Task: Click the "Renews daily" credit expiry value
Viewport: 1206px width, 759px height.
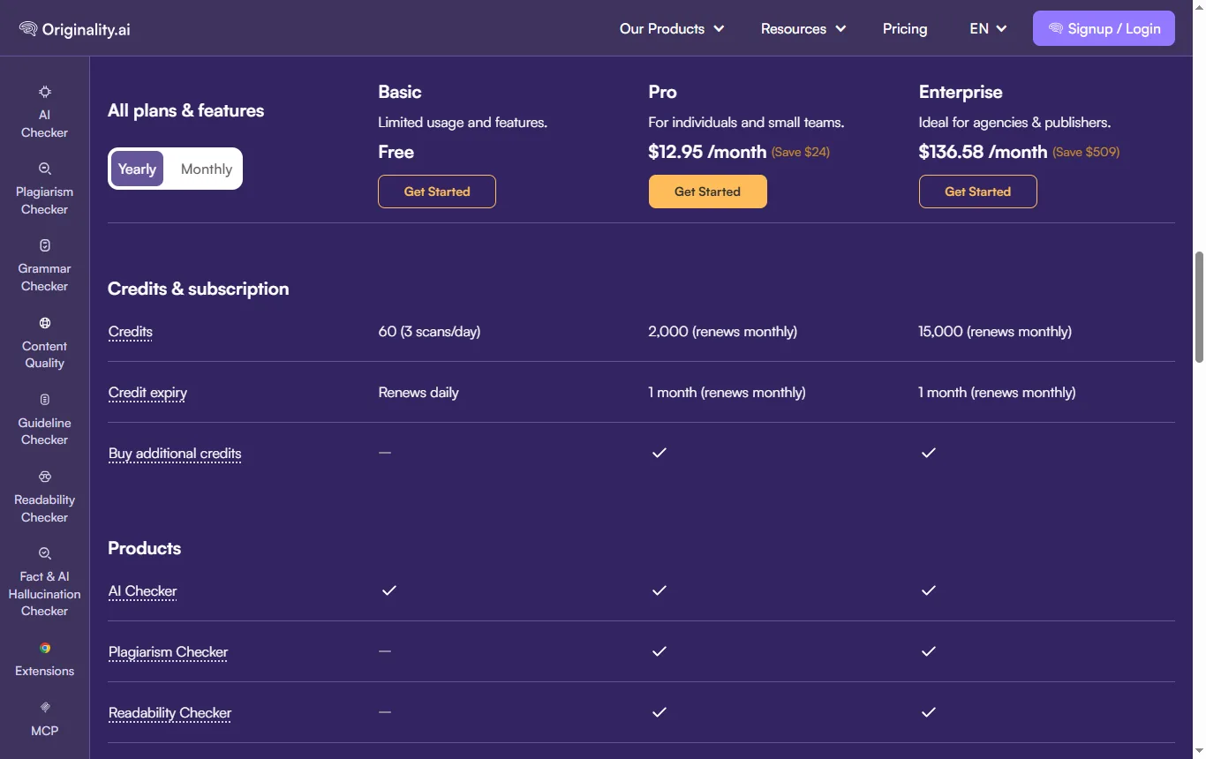Action: click(x=418, y=393)
